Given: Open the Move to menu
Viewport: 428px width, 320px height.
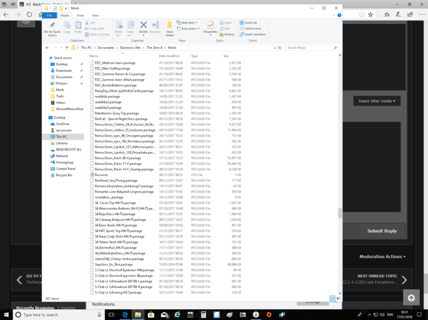Looking at the screenshot, I should (x=119, y=28).
